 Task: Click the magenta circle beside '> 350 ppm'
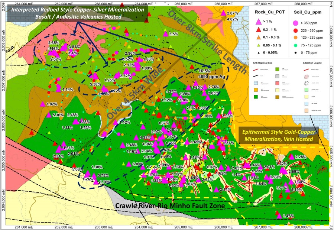click(295, 23)
